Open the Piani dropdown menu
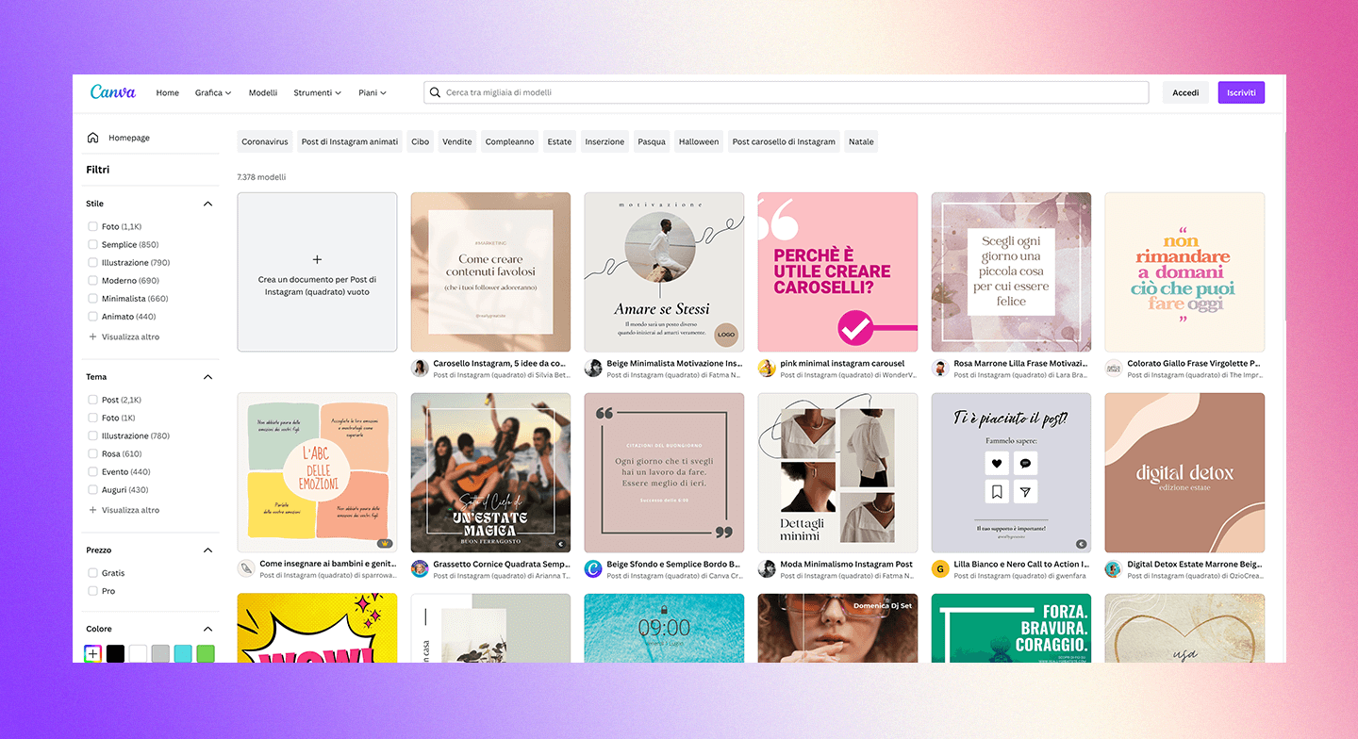 click(x=373, y=92)
